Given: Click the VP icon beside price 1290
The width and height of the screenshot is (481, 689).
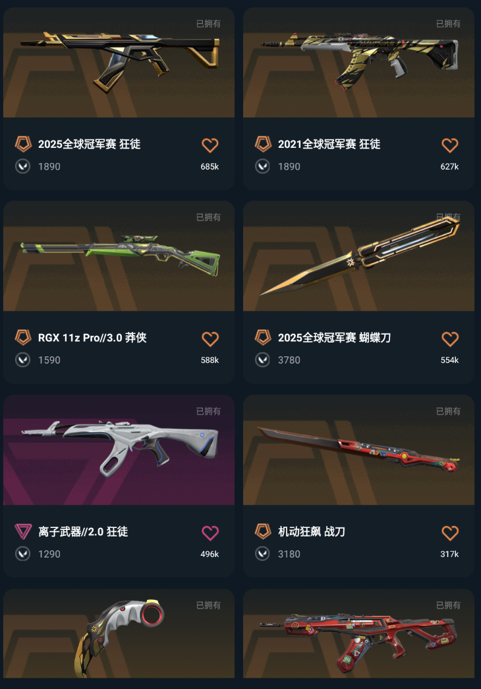Looking at the screenshot, I should click(23, 554).
